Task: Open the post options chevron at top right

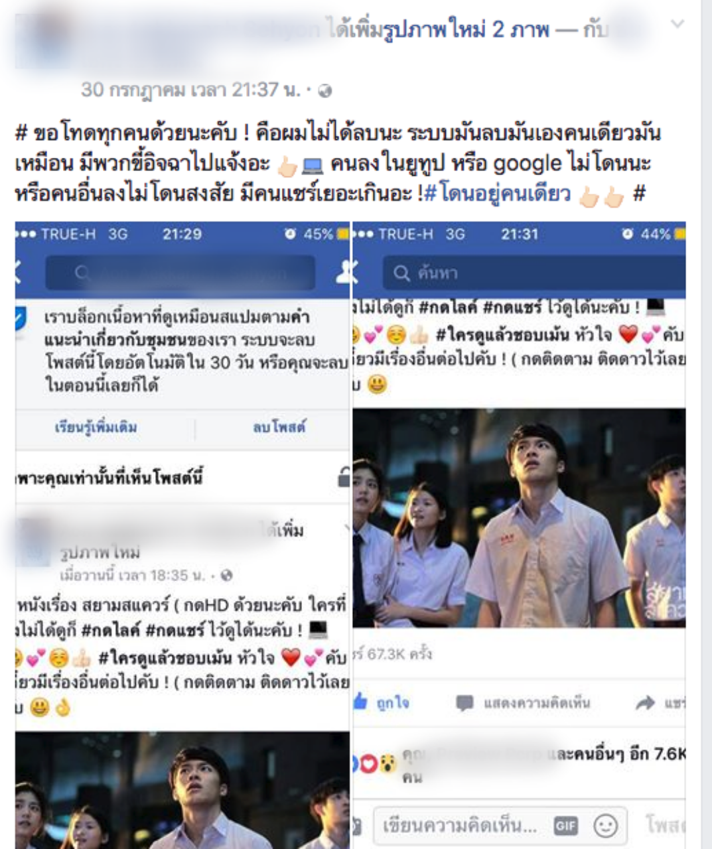Action: 677,25
